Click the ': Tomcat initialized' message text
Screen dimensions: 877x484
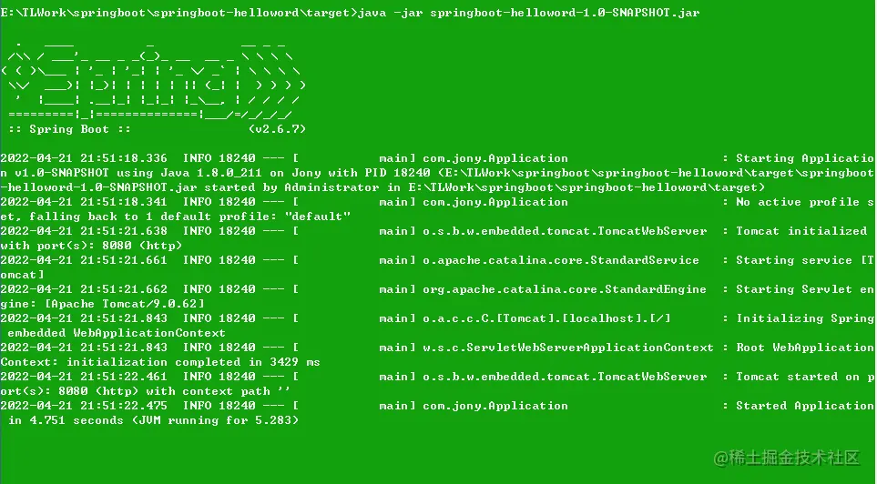[x=795, y=231]
